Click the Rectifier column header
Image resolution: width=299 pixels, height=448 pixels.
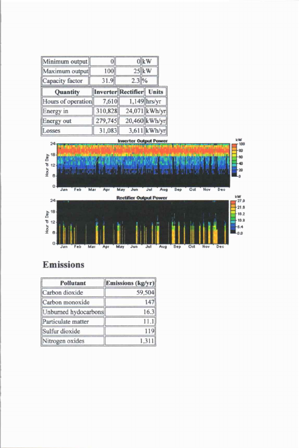point(131,92)
